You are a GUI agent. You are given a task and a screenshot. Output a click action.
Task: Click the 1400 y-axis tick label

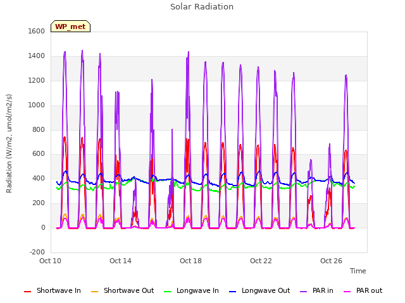click(x=37, y=56)
